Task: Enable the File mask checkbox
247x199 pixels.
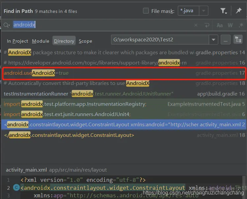Action: coord(146,11)
